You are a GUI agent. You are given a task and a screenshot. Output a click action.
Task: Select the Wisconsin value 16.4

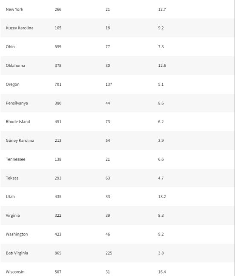pos(162,272)
